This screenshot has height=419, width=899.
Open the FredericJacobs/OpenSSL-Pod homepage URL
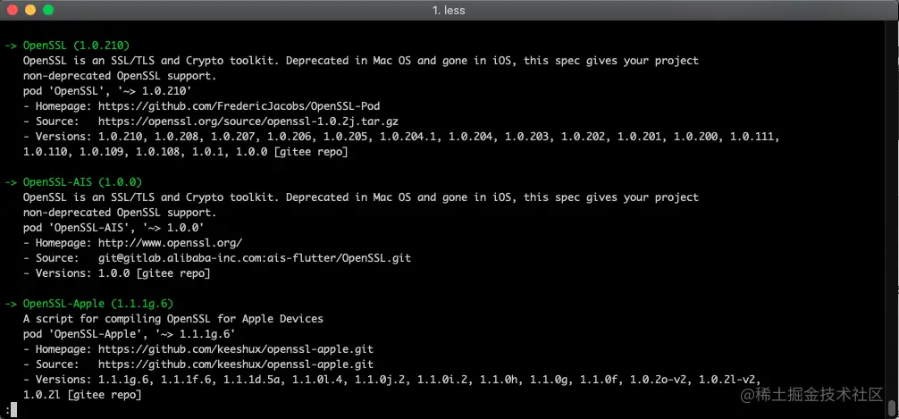coord(239,106)
